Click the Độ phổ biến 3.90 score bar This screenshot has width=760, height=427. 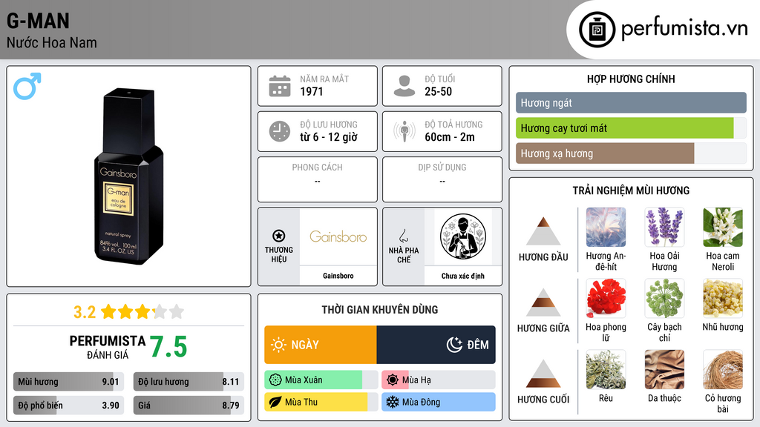(68, 406)
